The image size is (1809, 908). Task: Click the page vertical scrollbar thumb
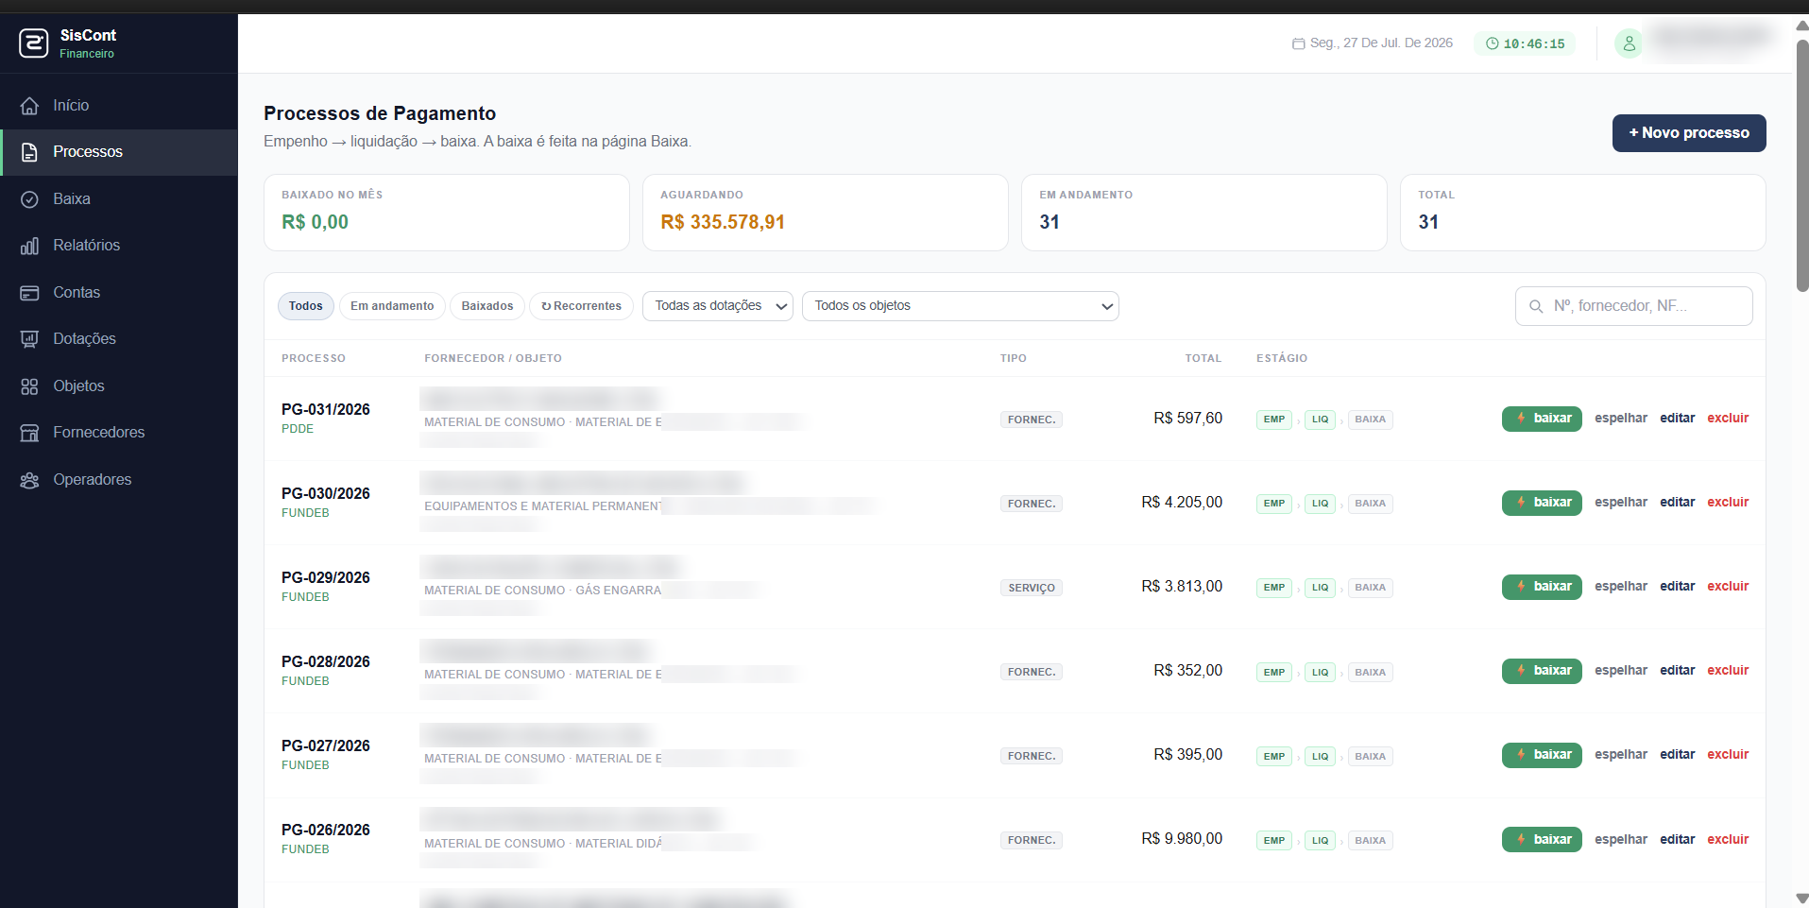click(1802, 165)
